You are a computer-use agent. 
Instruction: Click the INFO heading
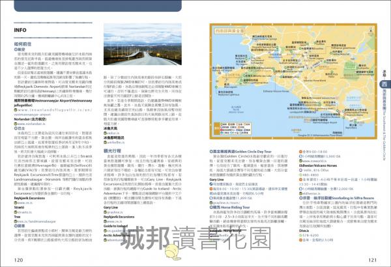(20, 30)
